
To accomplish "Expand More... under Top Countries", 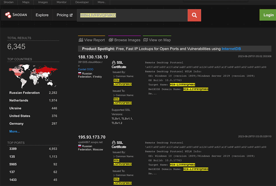I will coord(15,132).
